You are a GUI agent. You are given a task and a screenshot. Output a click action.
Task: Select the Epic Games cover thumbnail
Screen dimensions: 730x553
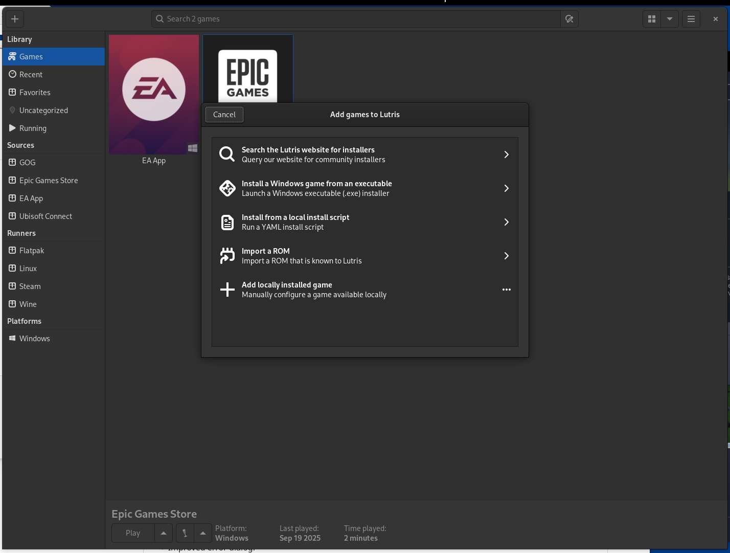(x=248, y=69)
